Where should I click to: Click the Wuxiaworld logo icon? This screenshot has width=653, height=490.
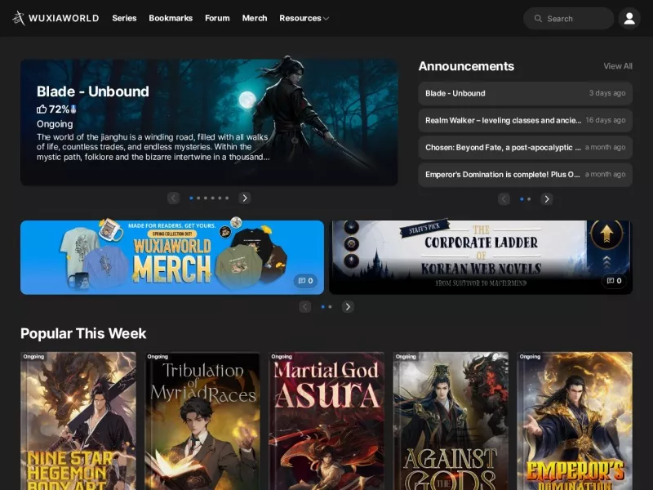pyautogui.click(x=18, y=18)
